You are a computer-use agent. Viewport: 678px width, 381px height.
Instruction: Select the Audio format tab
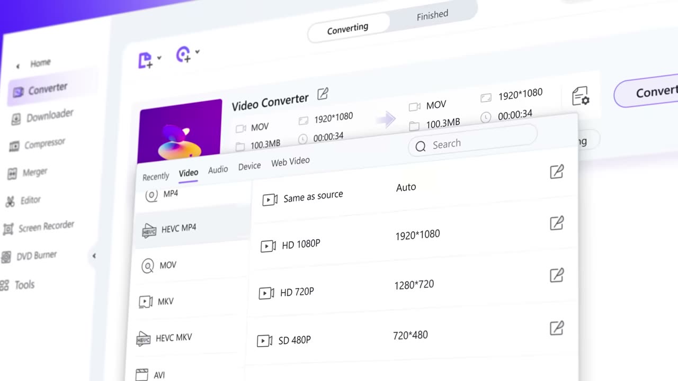[218, 169]
